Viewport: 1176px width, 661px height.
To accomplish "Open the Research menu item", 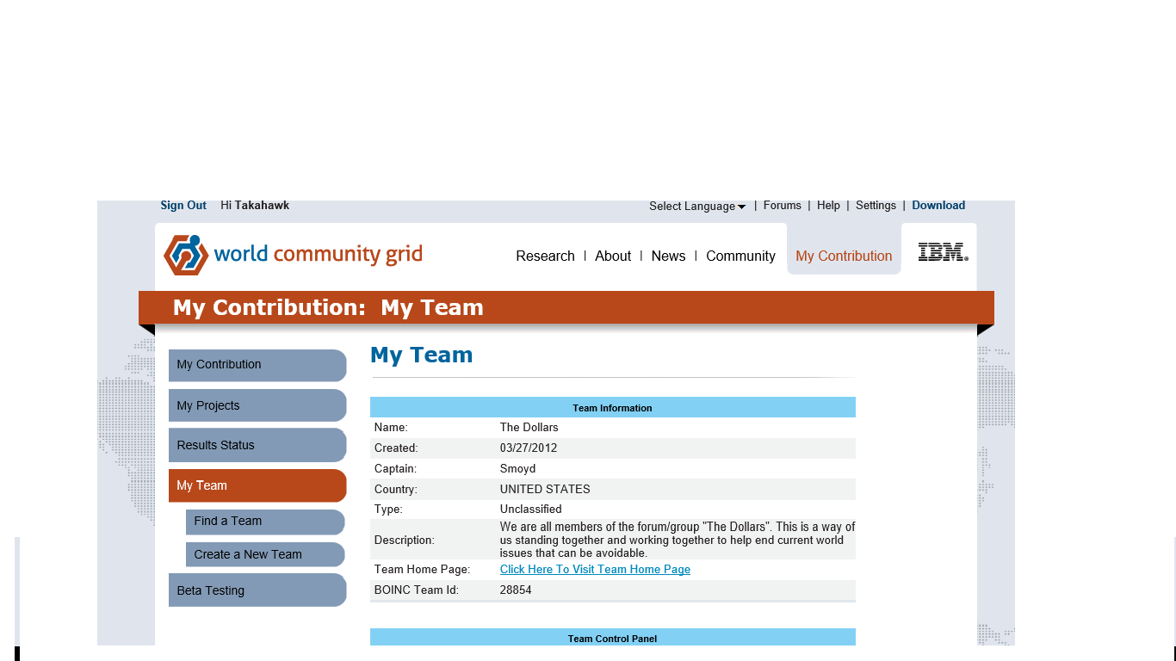I will (x=545, y=256).
